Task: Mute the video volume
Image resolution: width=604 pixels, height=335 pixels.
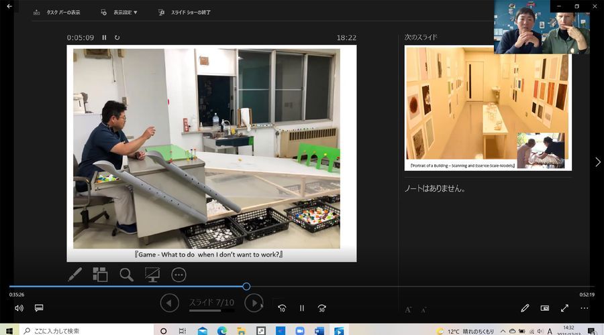Action: pyautogui.click(x=19, y=308)
